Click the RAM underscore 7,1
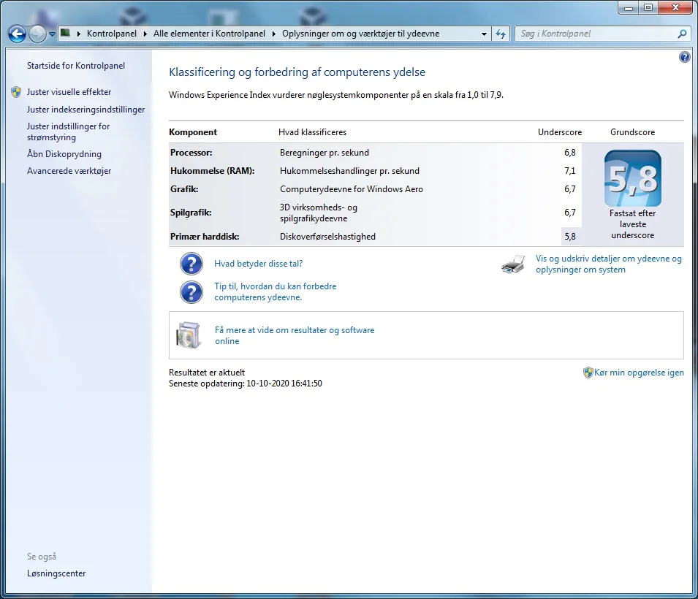 coord(570,171)
